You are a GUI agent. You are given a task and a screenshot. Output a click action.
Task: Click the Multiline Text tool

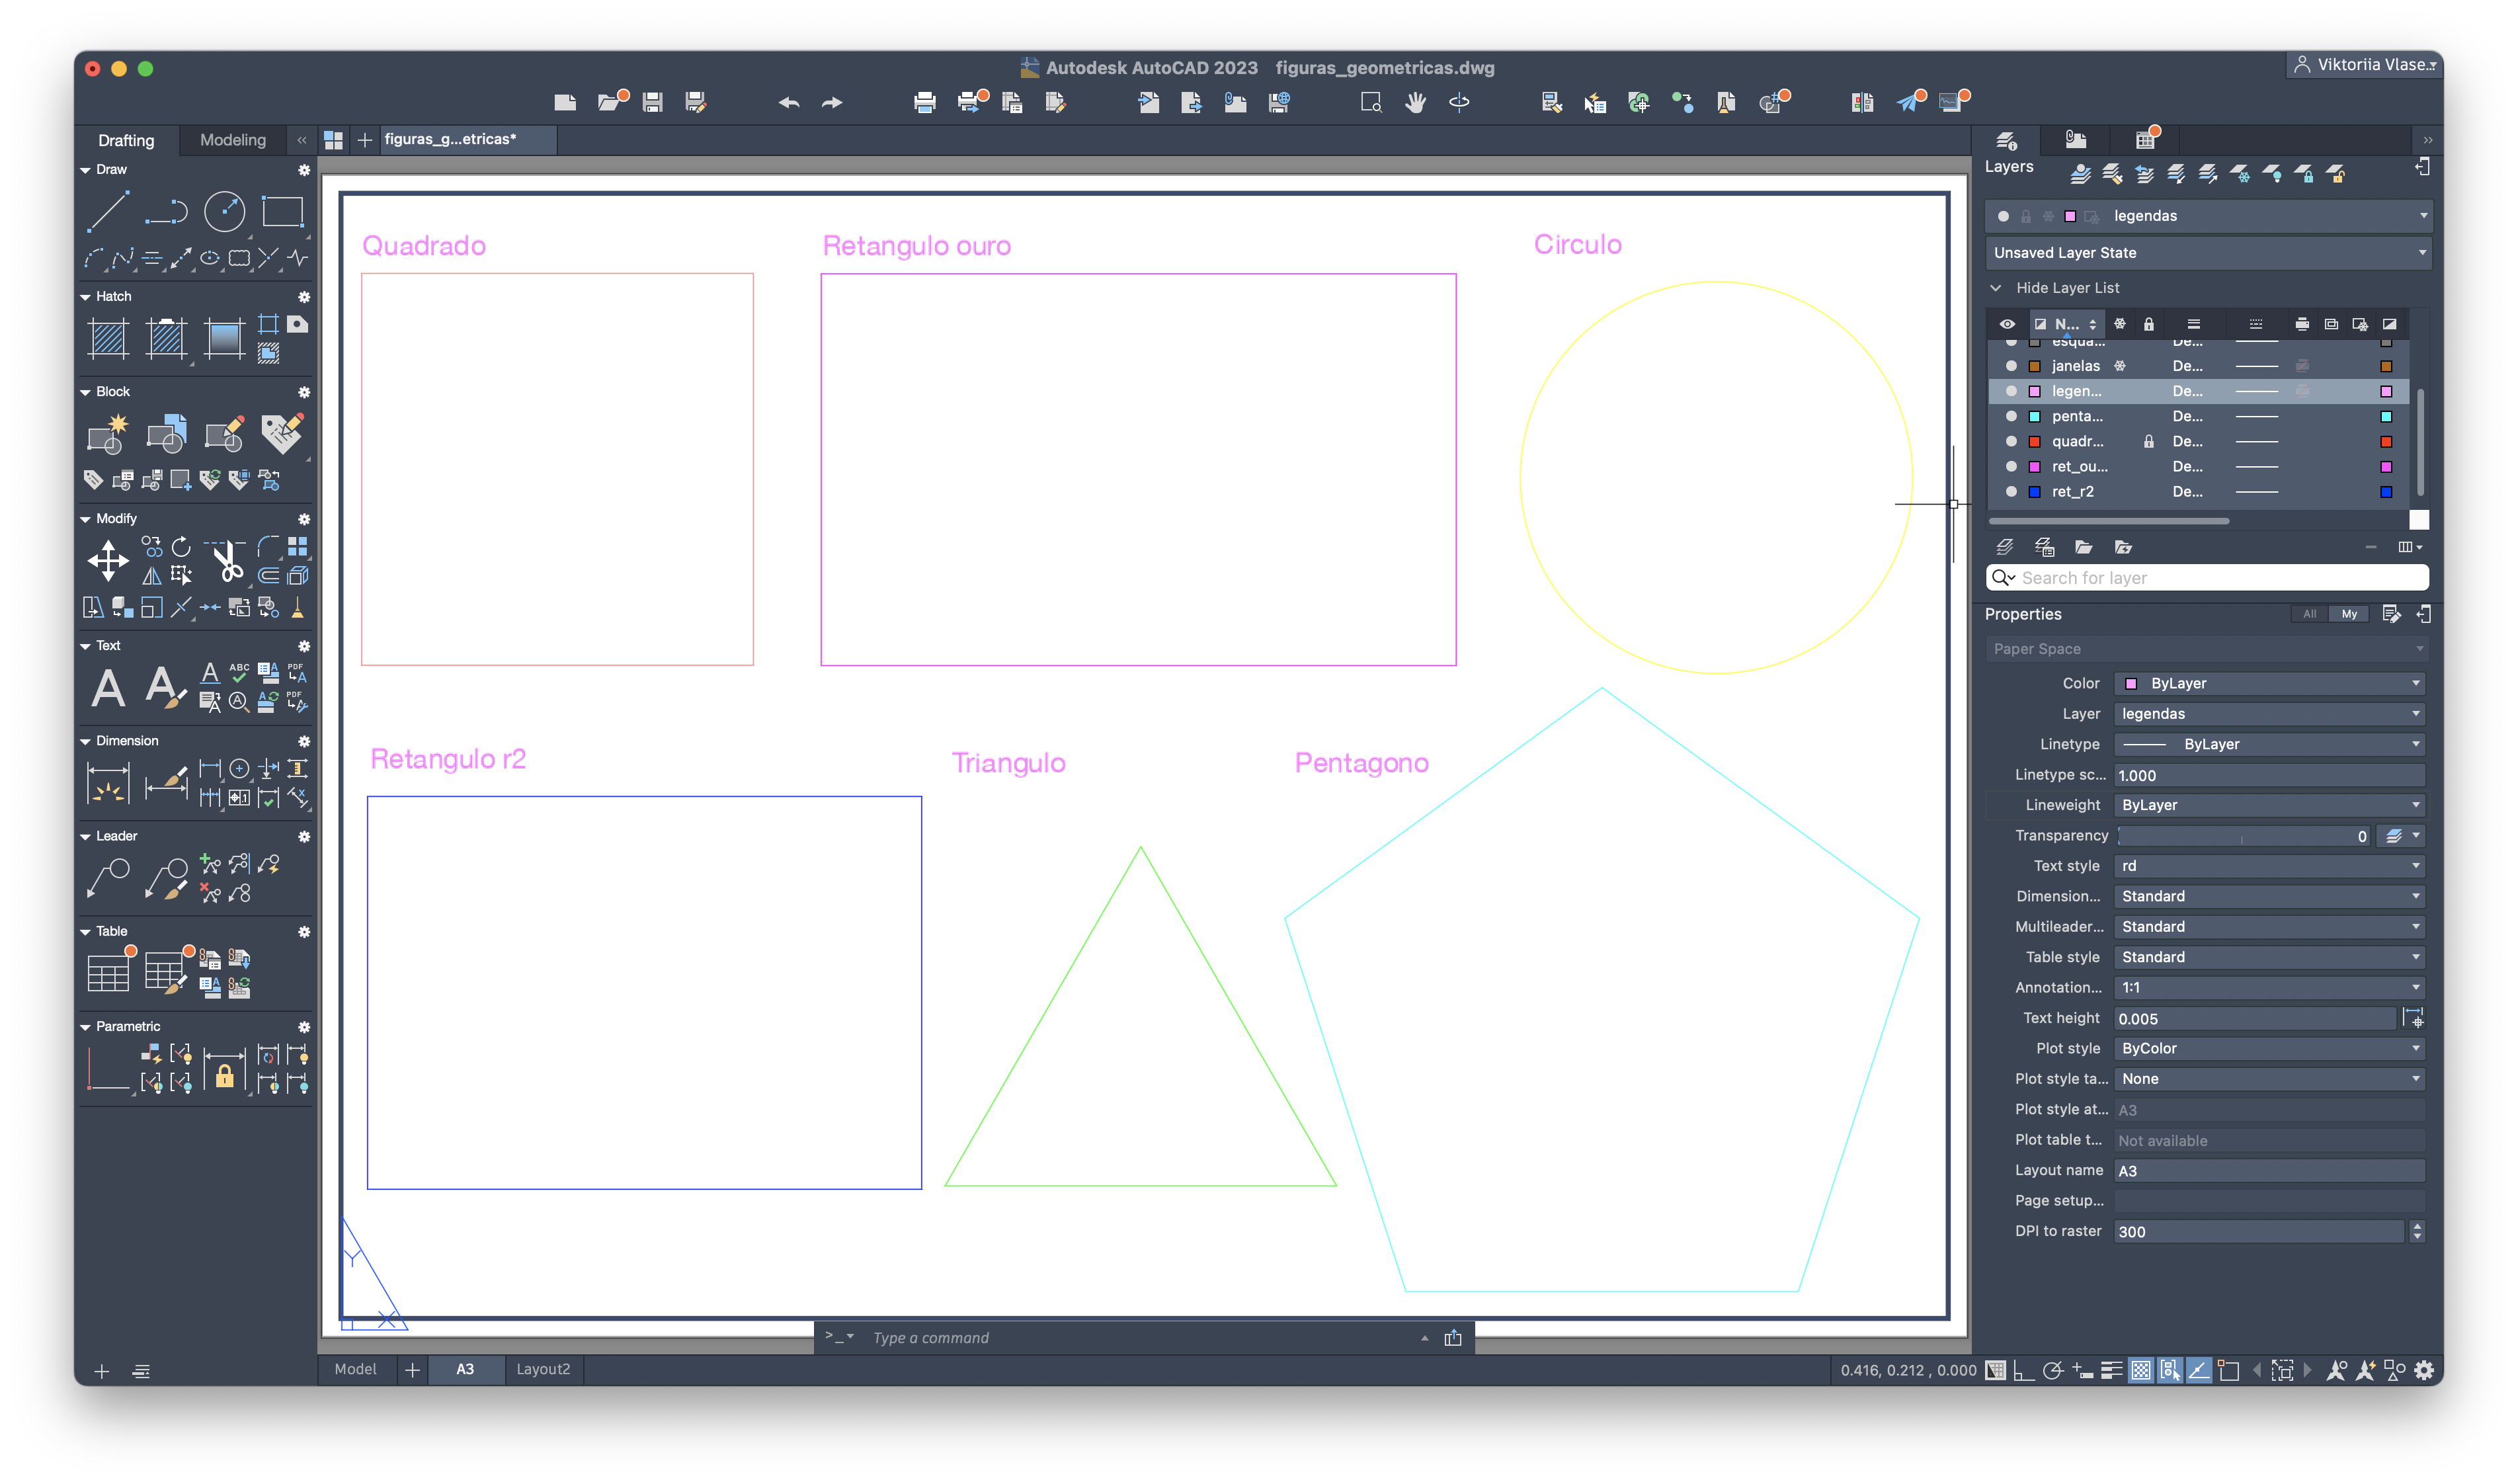click(x=108, y=688)
